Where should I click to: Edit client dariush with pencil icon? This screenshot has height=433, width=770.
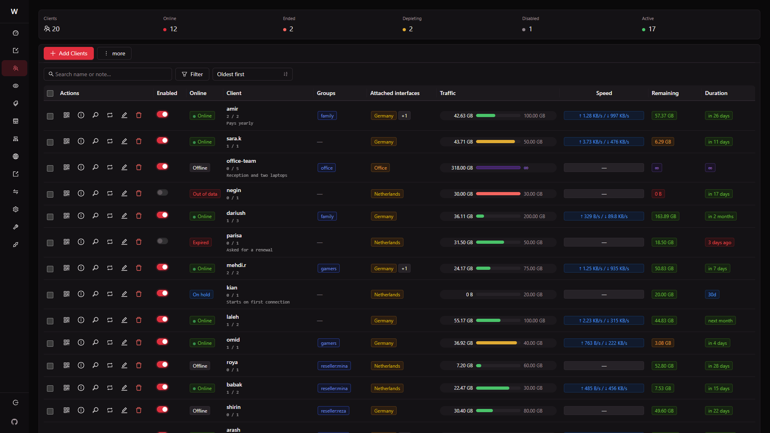[x=124, y=216]
